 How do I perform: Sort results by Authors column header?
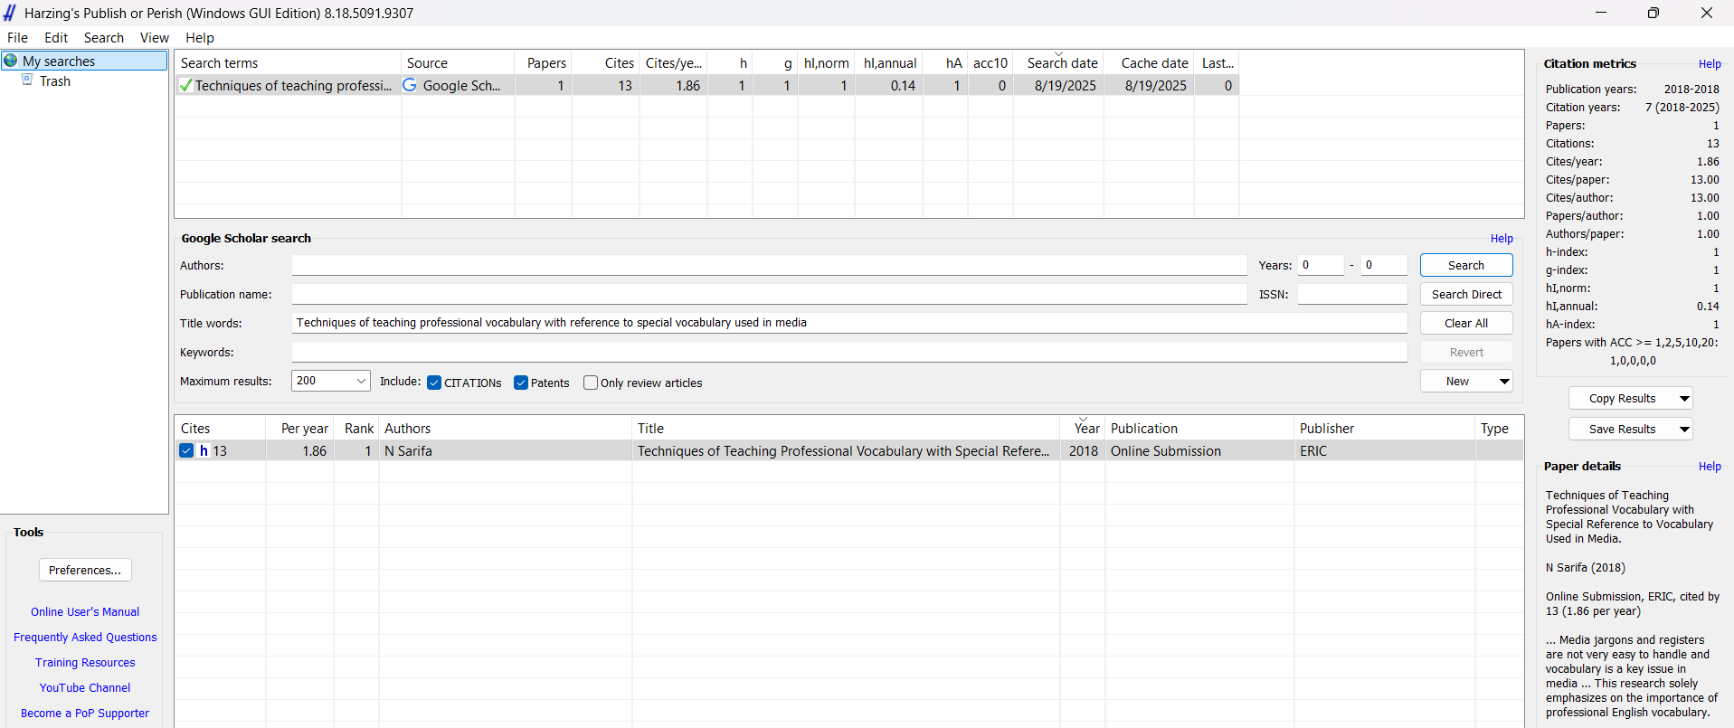(506, 429)
